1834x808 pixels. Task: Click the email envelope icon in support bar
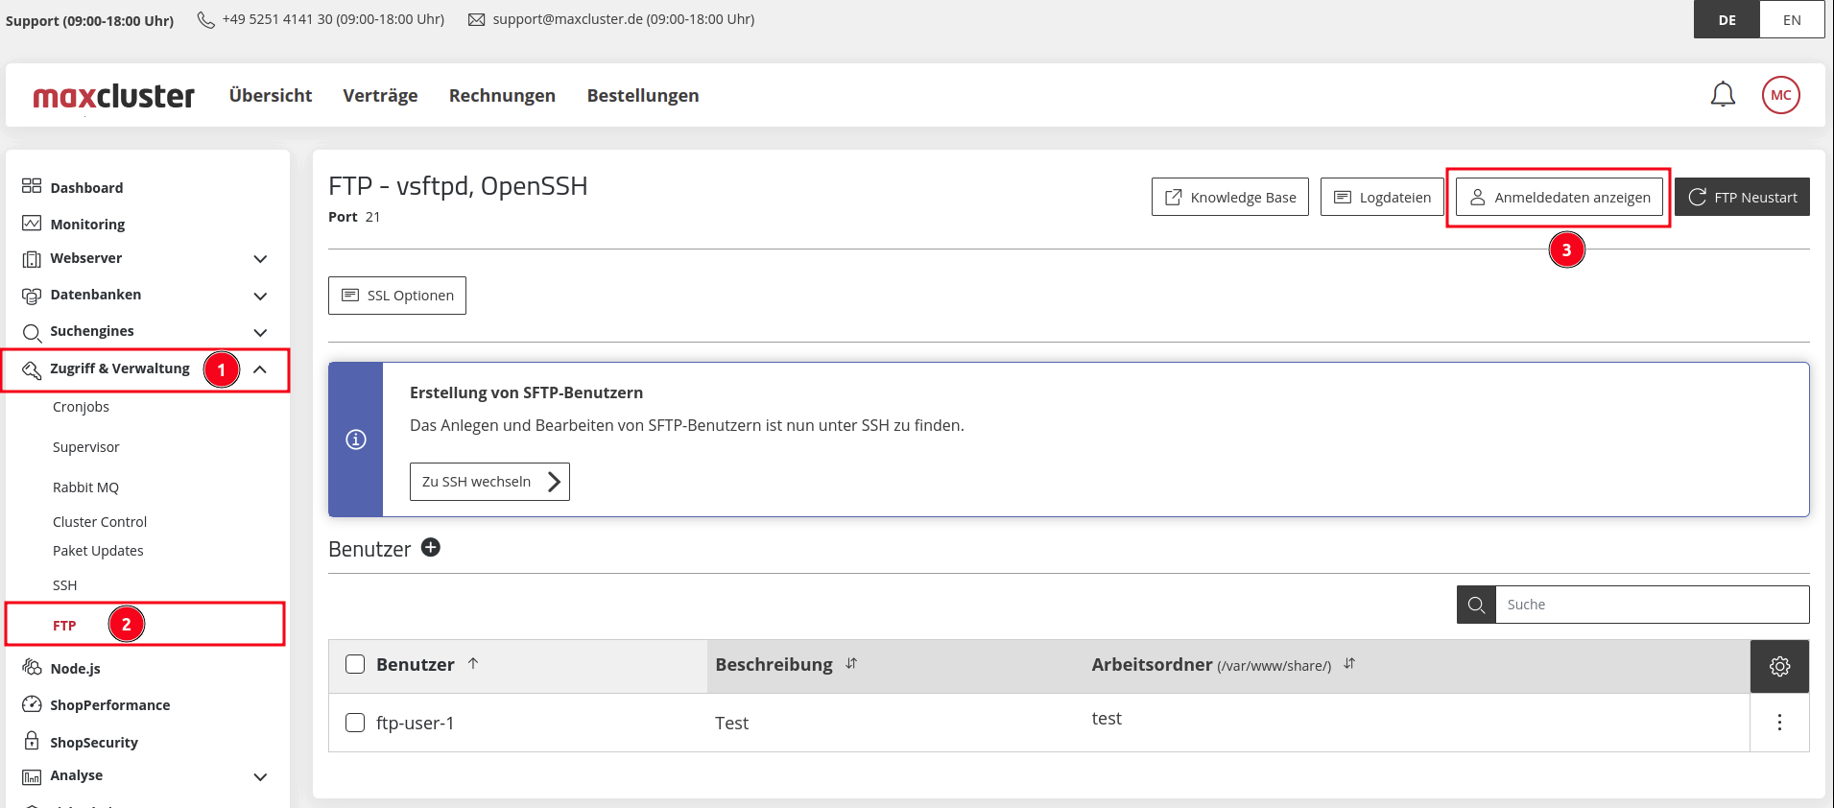coord(476,19)
